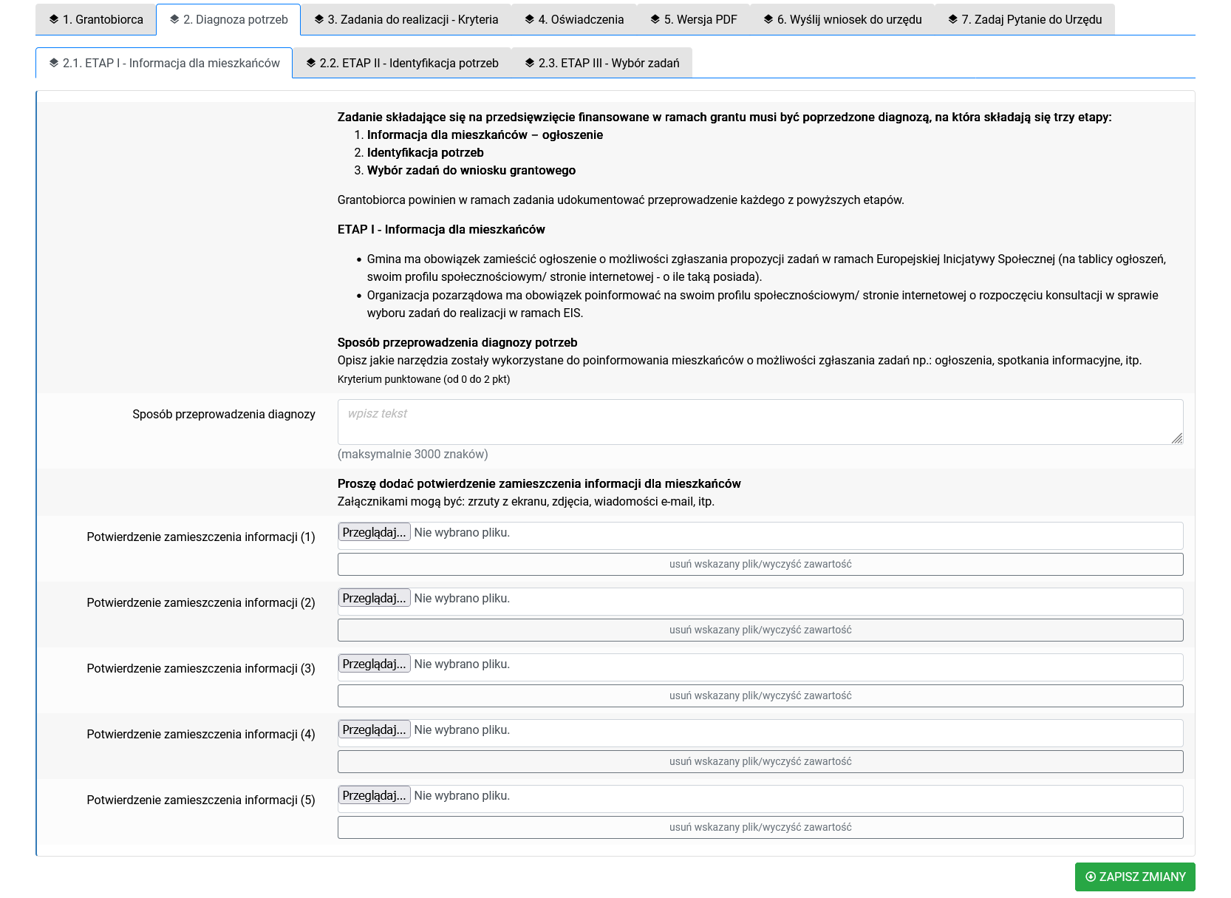1231x898 pixels.
Task: Select 7. Zadaj Pytanie do Urzędu tab
Action: [x=1025, y=20]
